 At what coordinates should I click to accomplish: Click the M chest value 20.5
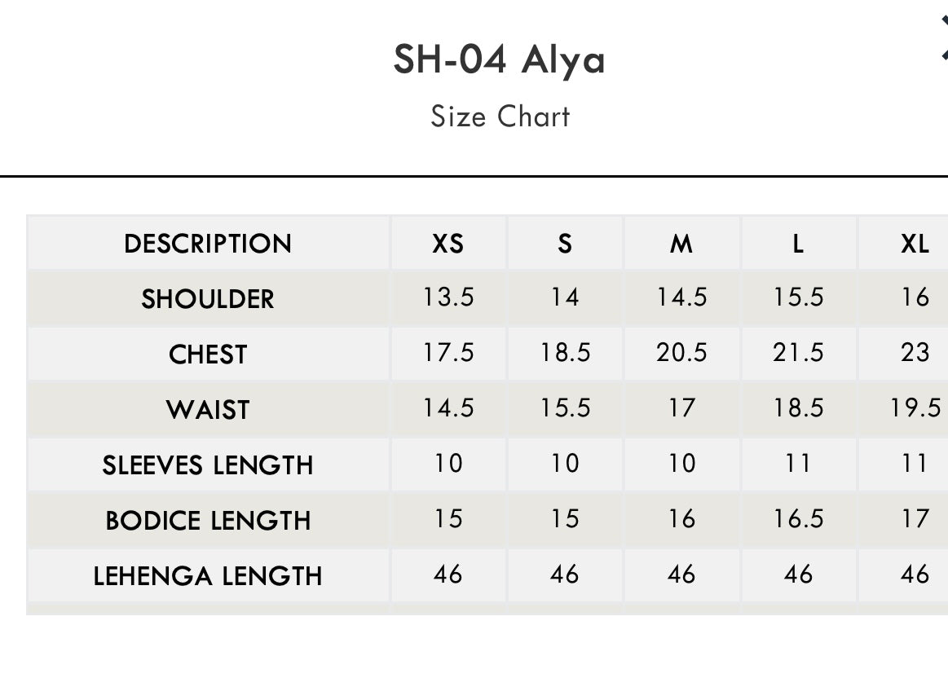point(681,353)
